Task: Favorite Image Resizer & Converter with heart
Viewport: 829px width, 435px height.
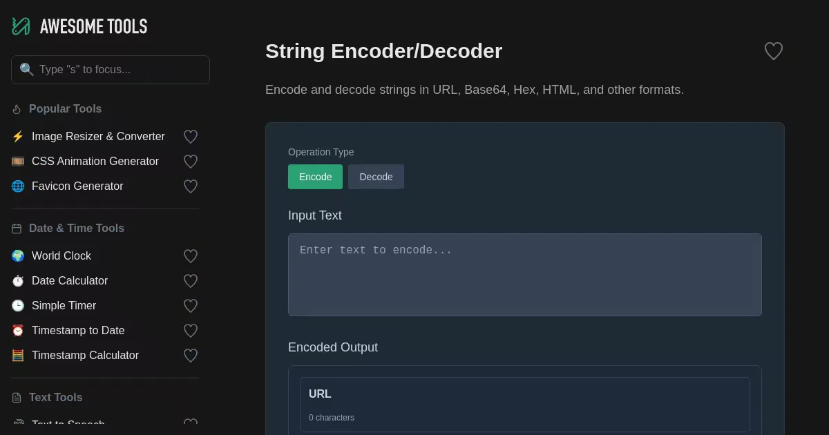Action: 191,137
